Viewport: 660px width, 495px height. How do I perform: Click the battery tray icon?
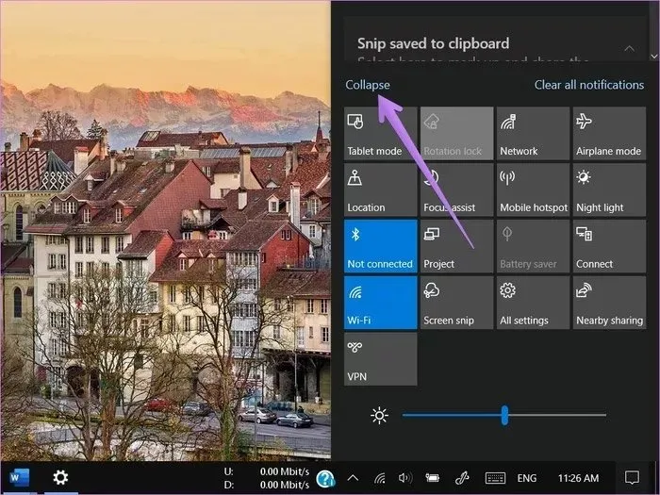432,478
